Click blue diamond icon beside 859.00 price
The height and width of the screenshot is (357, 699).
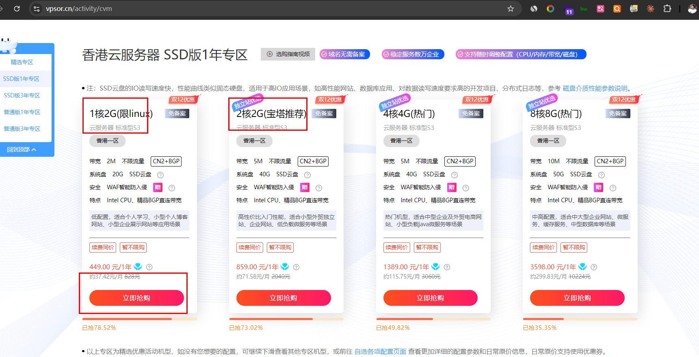point(285,266)
